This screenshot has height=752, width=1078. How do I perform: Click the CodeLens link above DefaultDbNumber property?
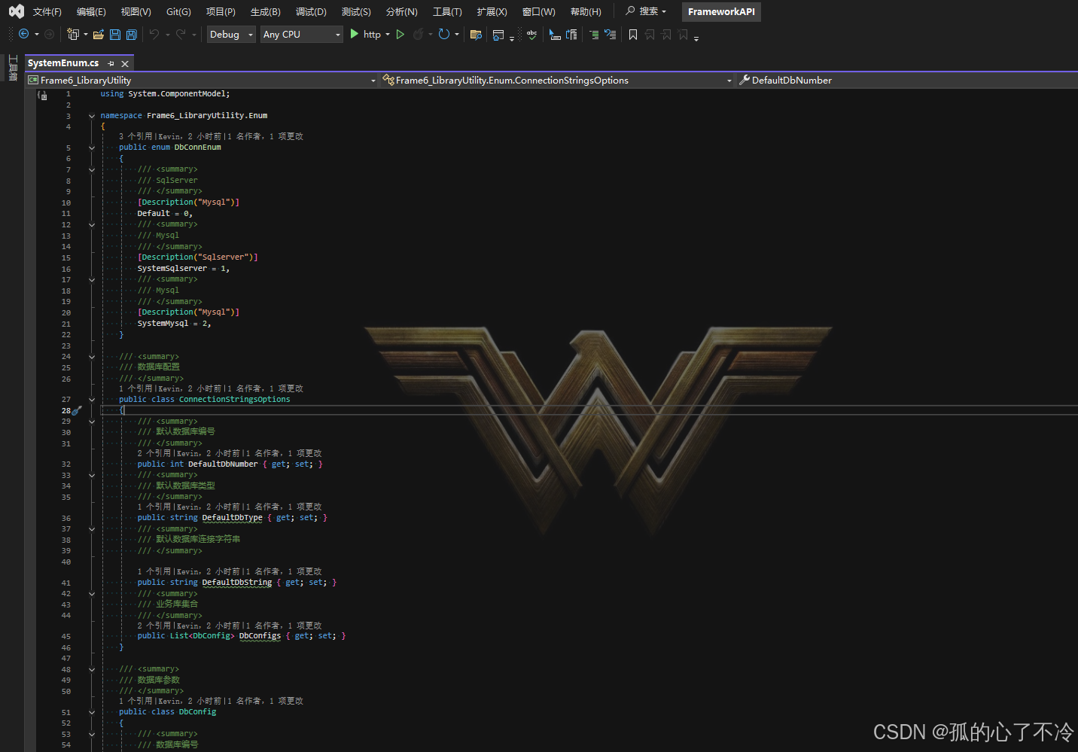[230, 453]
